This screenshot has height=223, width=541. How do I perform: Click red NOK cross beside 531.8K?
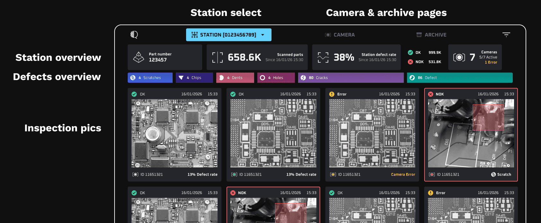point(410,62)
